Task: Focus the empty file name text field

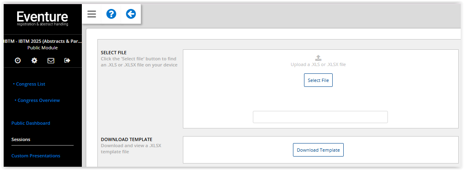Action: 320,117
